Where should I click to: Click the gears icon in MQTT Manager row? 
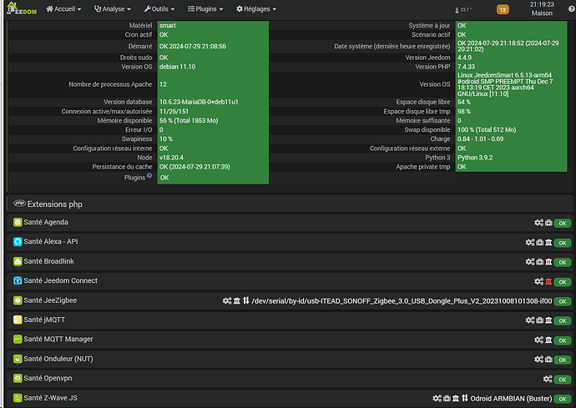538,340
